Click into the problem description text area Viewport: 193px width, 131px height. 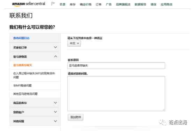tap(116, 94)
